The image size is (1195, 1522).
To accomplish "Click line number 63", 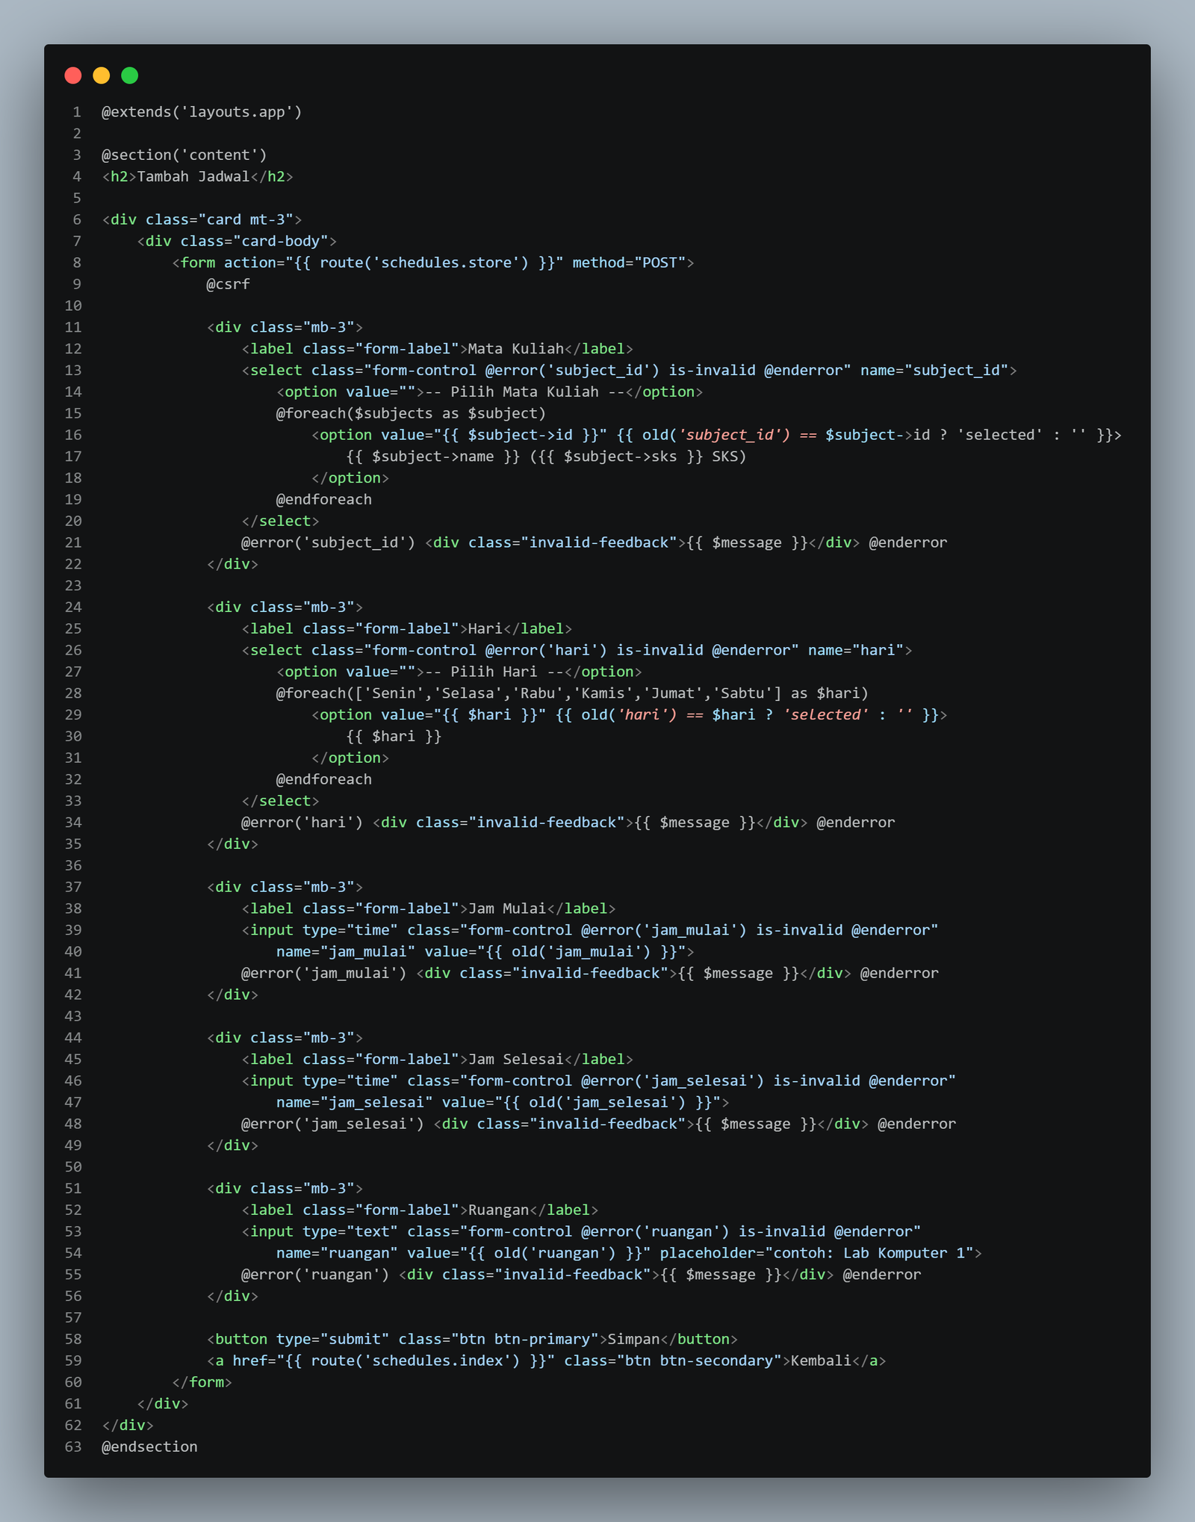I will click(x=73, y=1447).
